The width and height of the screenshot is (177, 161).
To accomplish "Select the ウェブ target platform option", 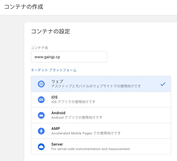I will pos(101,84).
